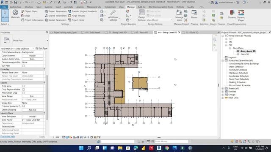The height and width of the screenshot is (152, 271).
Task: Expand Families node
Action: pyautogui.click(x=223, y=92)
